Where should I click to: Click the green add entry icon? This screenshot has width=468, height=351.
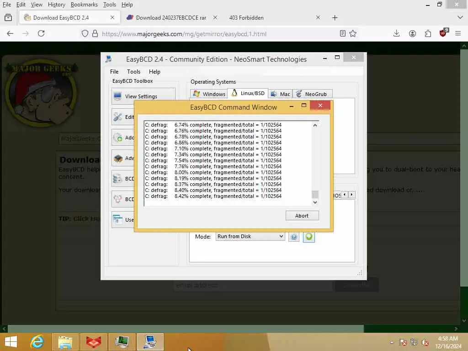tap(308, 237)
